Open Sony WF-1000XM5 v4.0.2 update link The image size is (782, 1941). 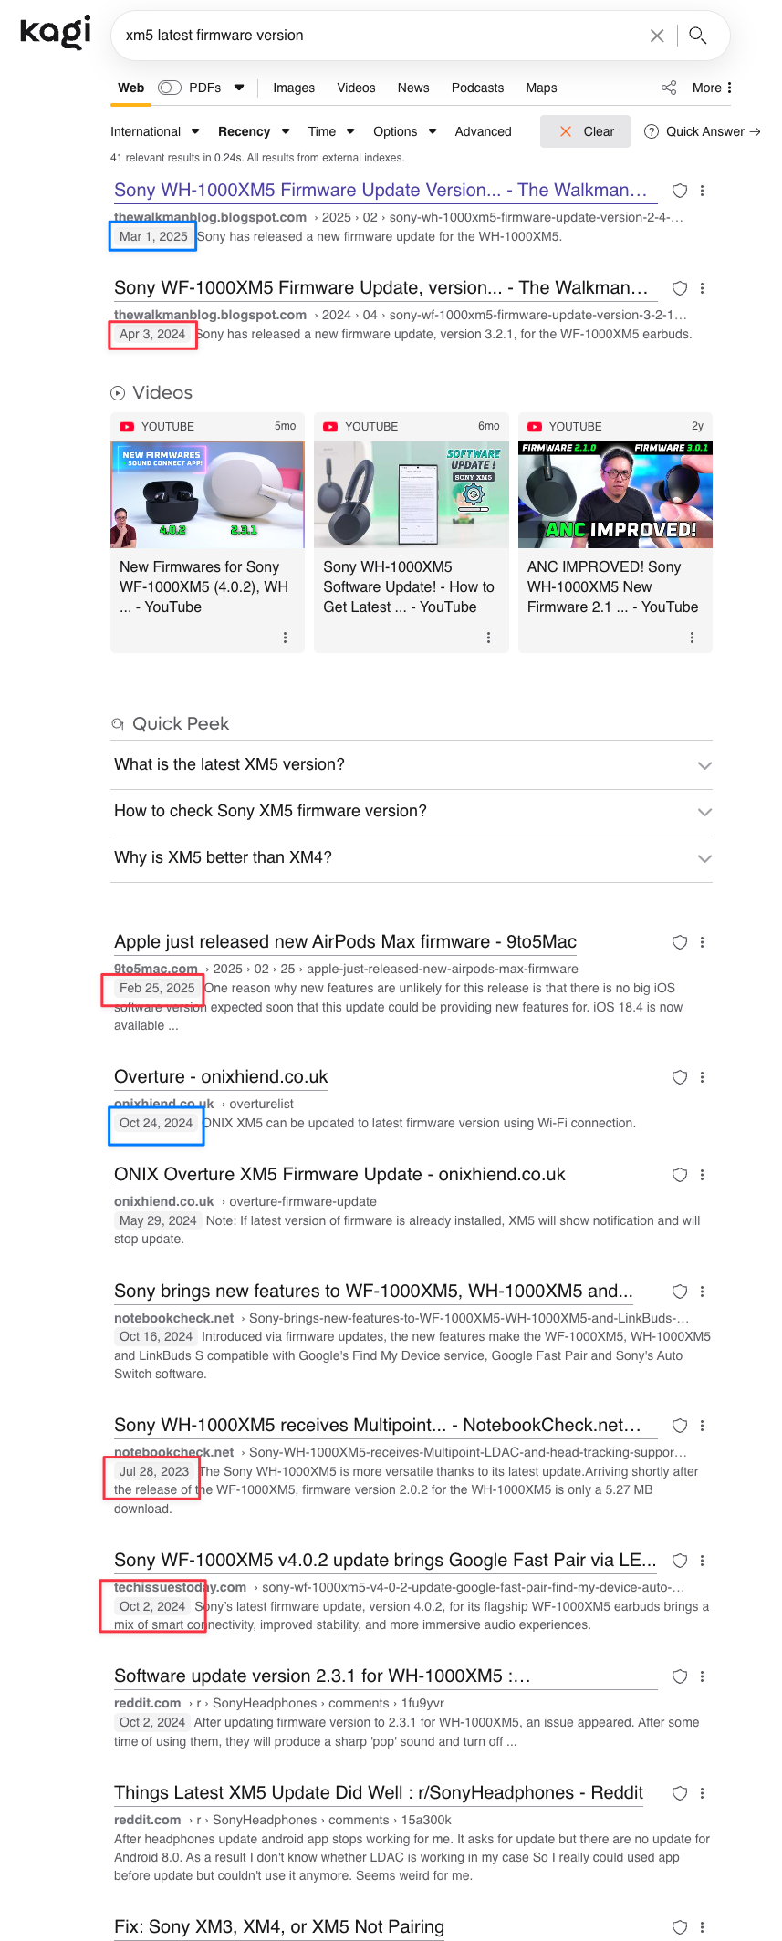(384, 1560)
